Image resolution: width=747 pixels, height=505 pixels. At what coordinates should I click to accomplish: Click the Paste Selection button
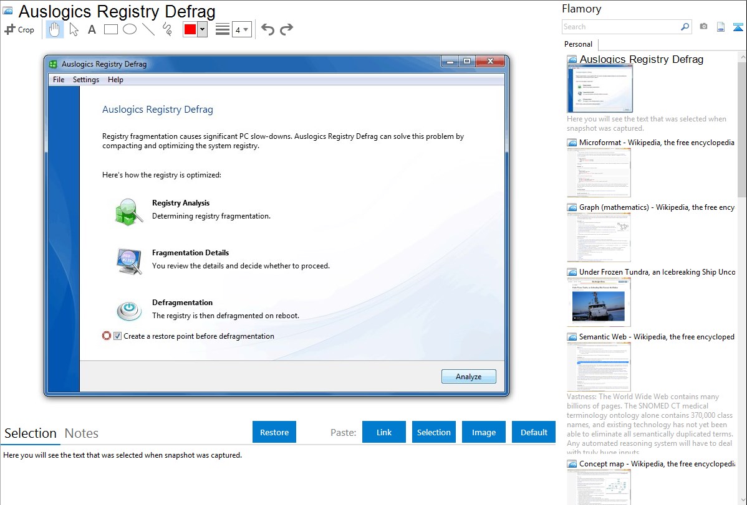pos(434,432)
